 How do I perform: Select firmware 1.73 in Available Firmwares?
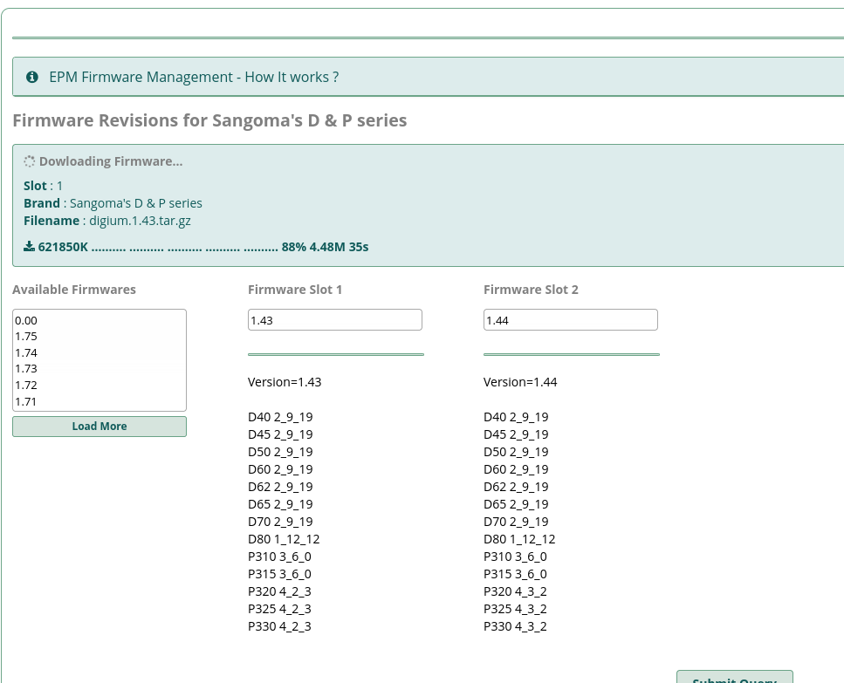[x=99, y=369]
